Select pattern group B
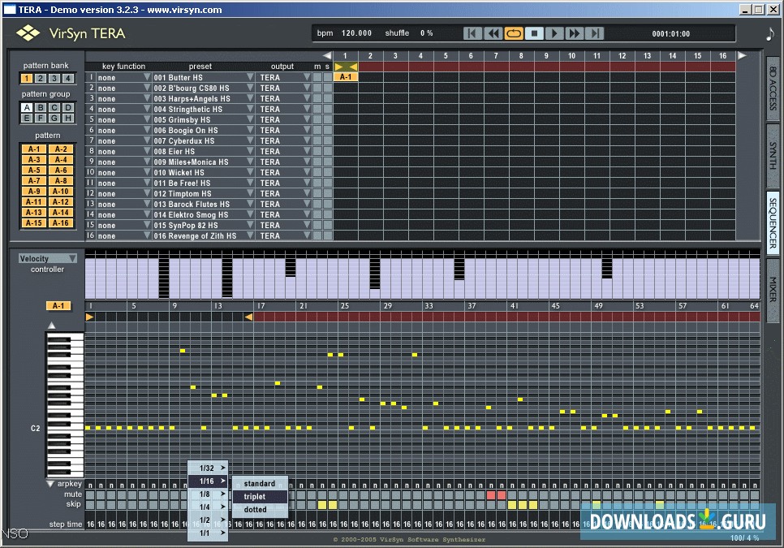784x548 pixels. 41,108
